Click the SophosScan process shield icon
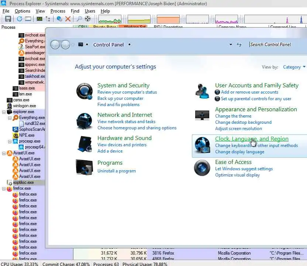 [x=15, y=129]
